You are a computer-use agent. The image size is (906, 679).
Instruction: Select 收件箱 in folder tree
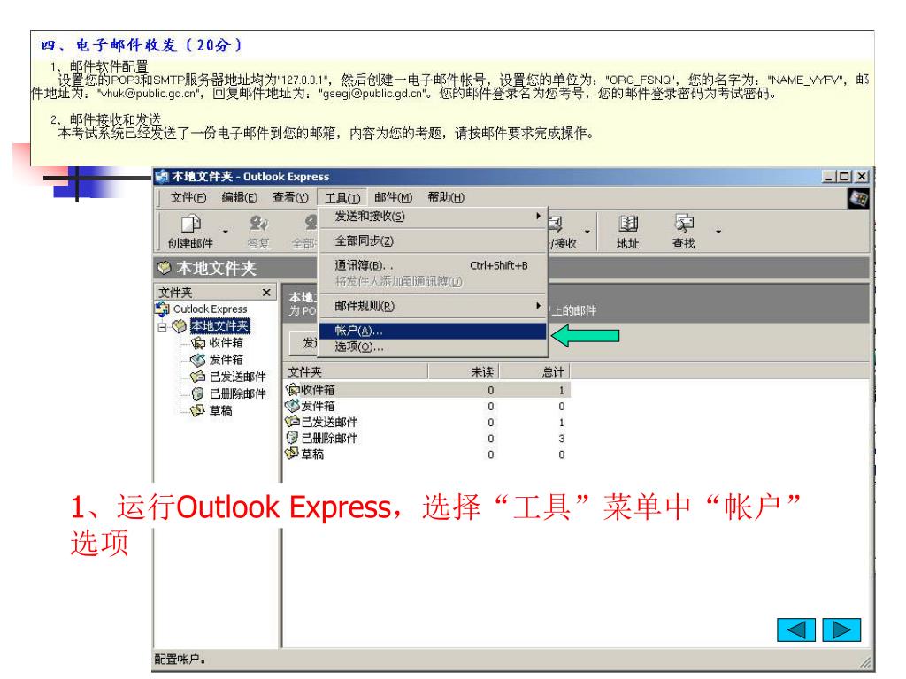tap(226, 344)
